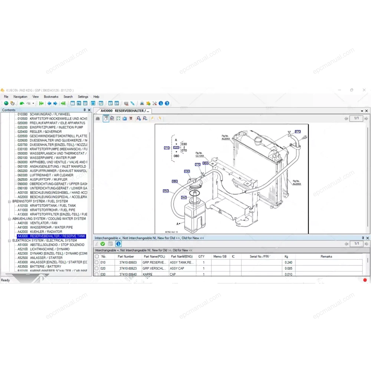Click the Part Number column header
This screenshot has height=371, width=371.
pyautogui.click(x=126, y=256)
